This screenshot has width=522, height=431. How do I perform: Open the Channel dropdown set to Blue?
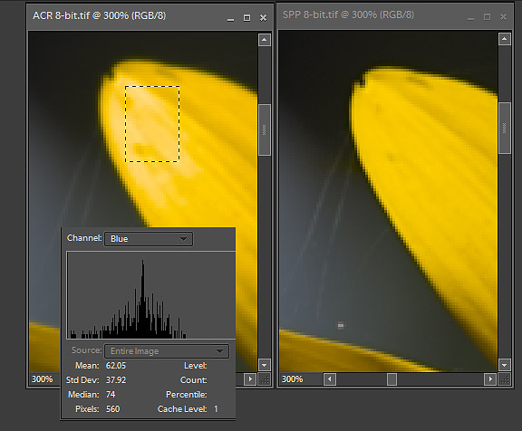pyautogui.click(x=149, y=239)
